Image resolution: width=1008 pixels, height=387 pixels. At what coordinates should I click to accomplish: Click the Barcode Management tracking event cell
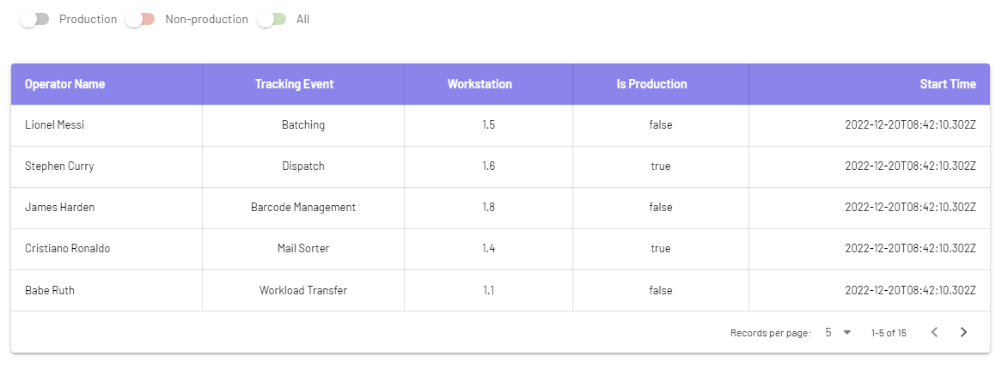tap(303, 208)
